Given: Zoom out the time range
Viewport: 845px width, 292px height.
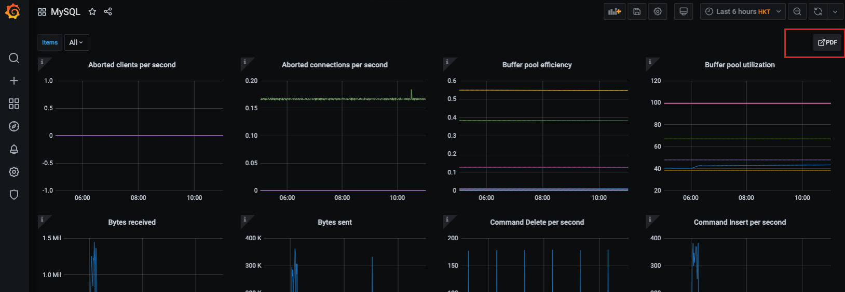Looking at the screenshot, I should (x=797, y=11).
